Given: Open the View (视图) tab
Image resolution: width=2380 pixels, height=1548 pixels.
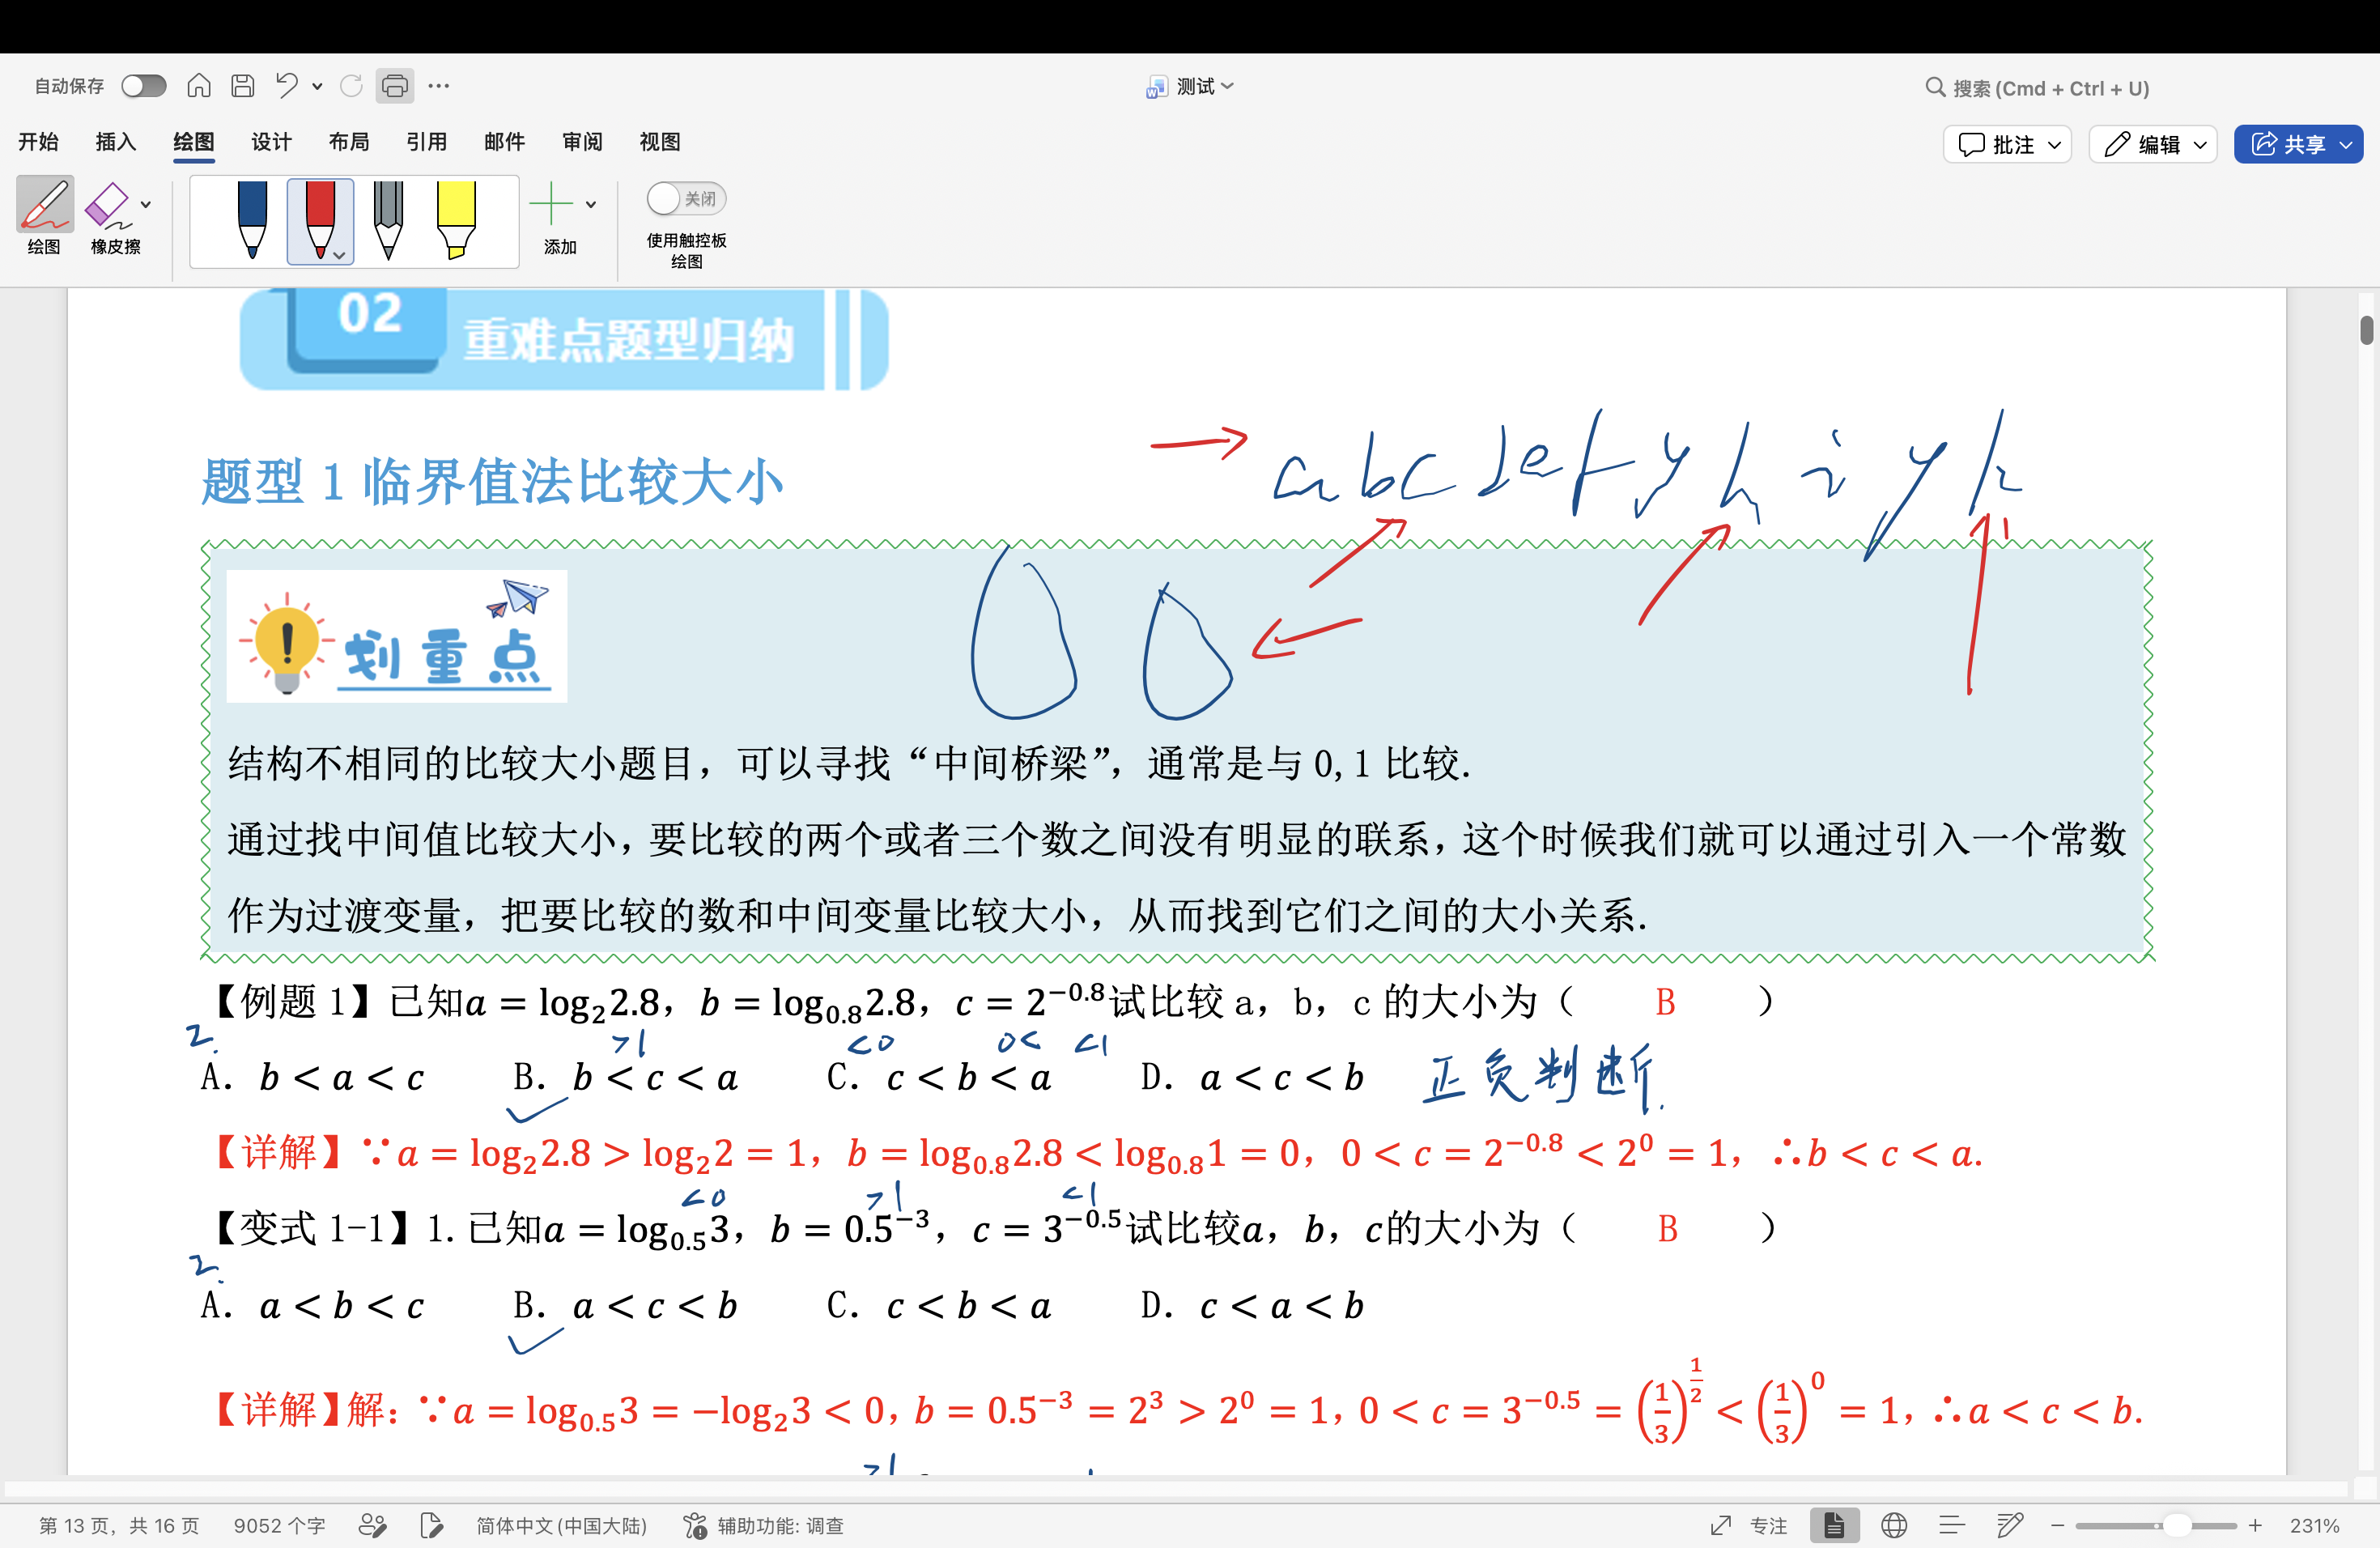Looking at the screenshot, I should pos(660,142).
